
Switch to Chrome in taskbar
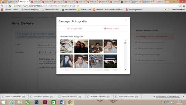70,102
